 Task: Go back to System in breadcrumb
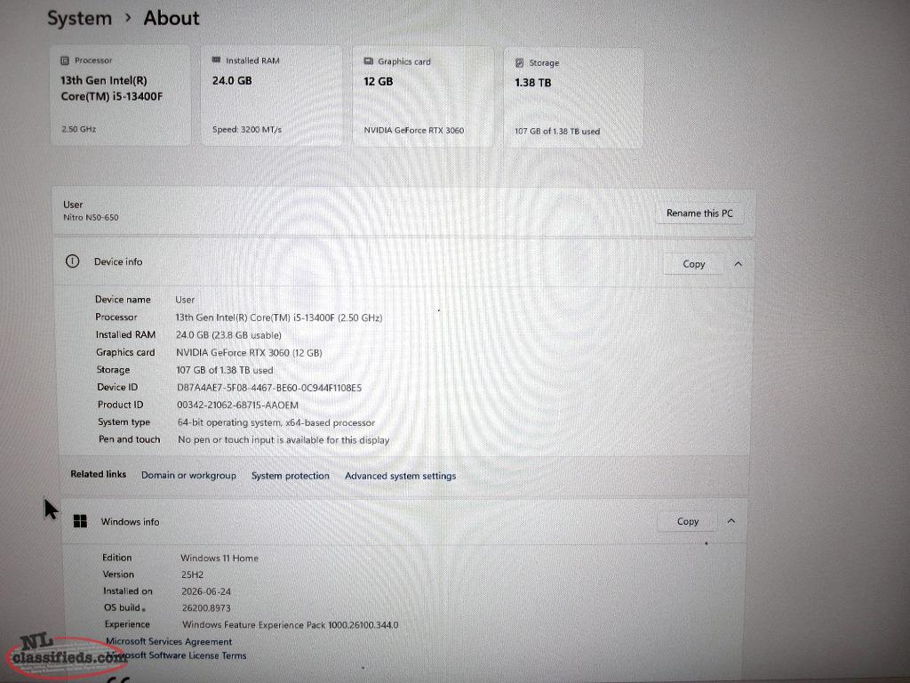79,18
